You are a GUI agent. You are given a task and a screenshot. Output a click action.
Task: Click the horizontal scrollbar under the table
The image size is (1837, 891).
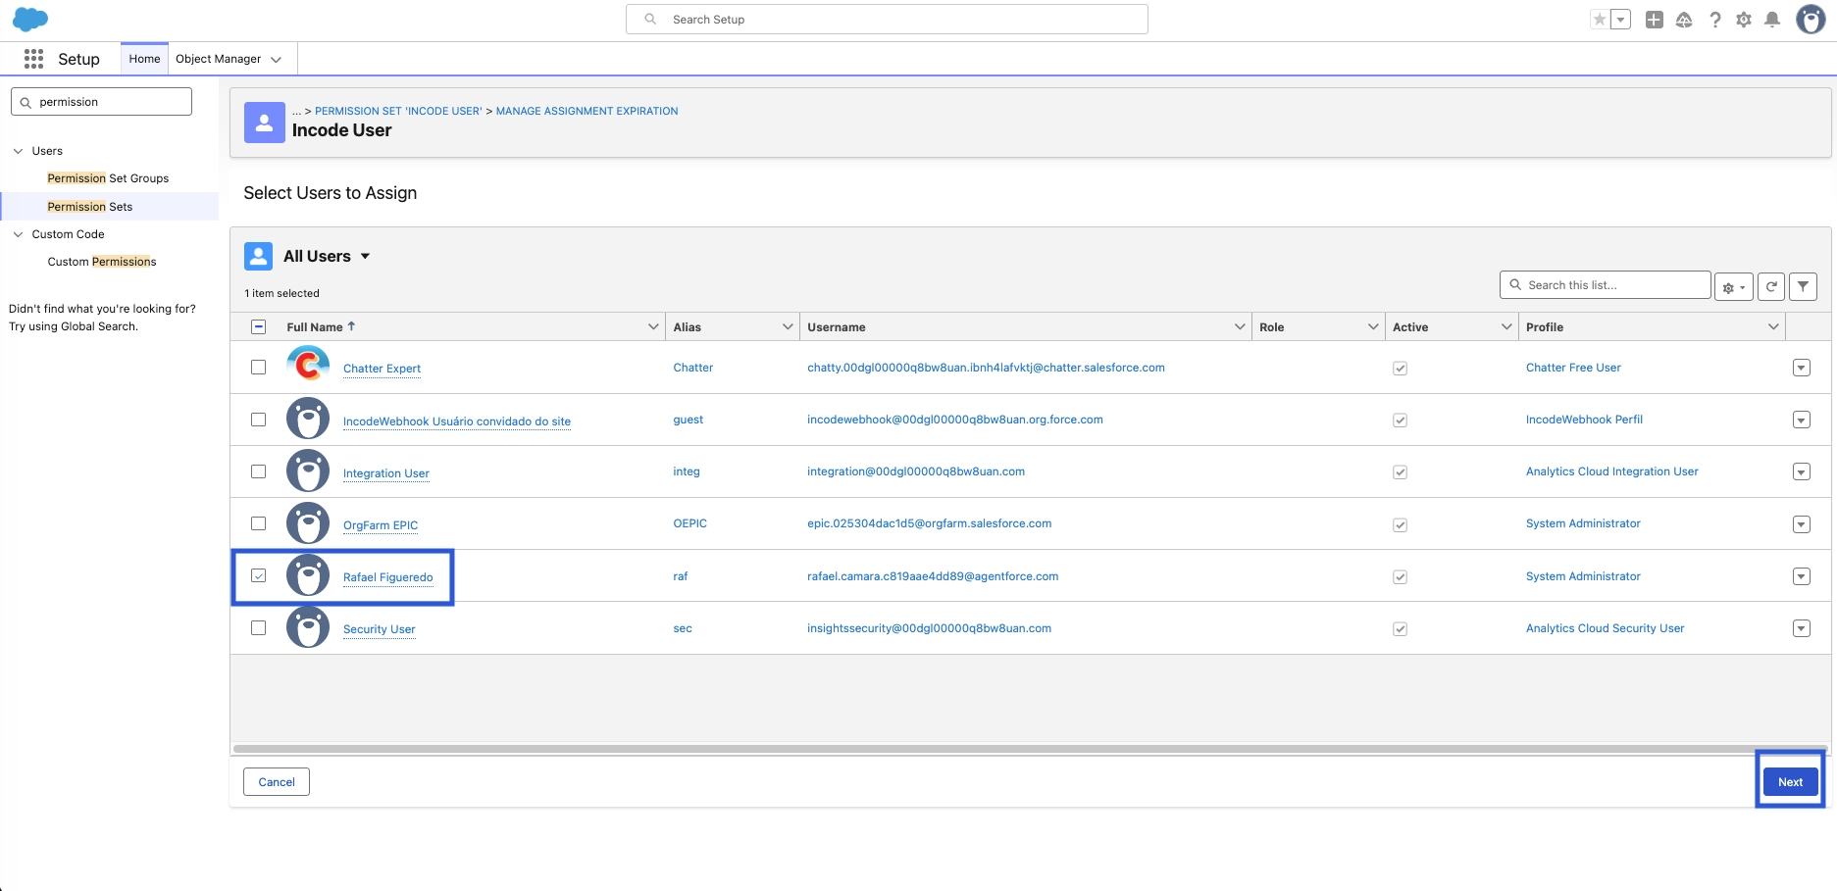[1030, 749]
